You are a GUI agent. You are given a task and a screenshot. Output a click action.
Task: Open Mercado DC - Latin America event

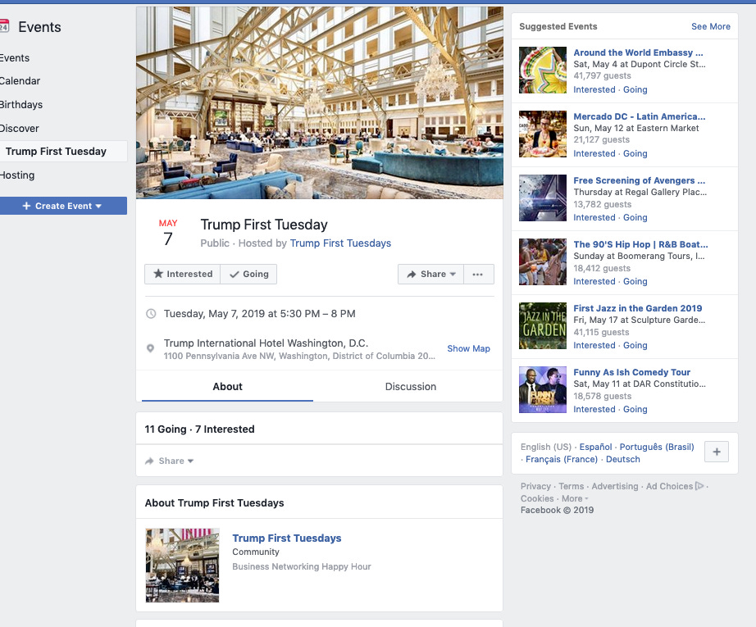coord(640,116)
